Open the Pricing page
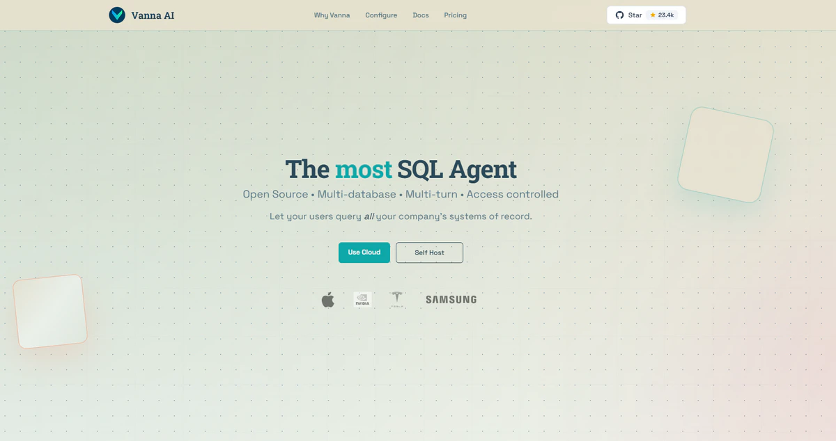 tap(456, 15)
